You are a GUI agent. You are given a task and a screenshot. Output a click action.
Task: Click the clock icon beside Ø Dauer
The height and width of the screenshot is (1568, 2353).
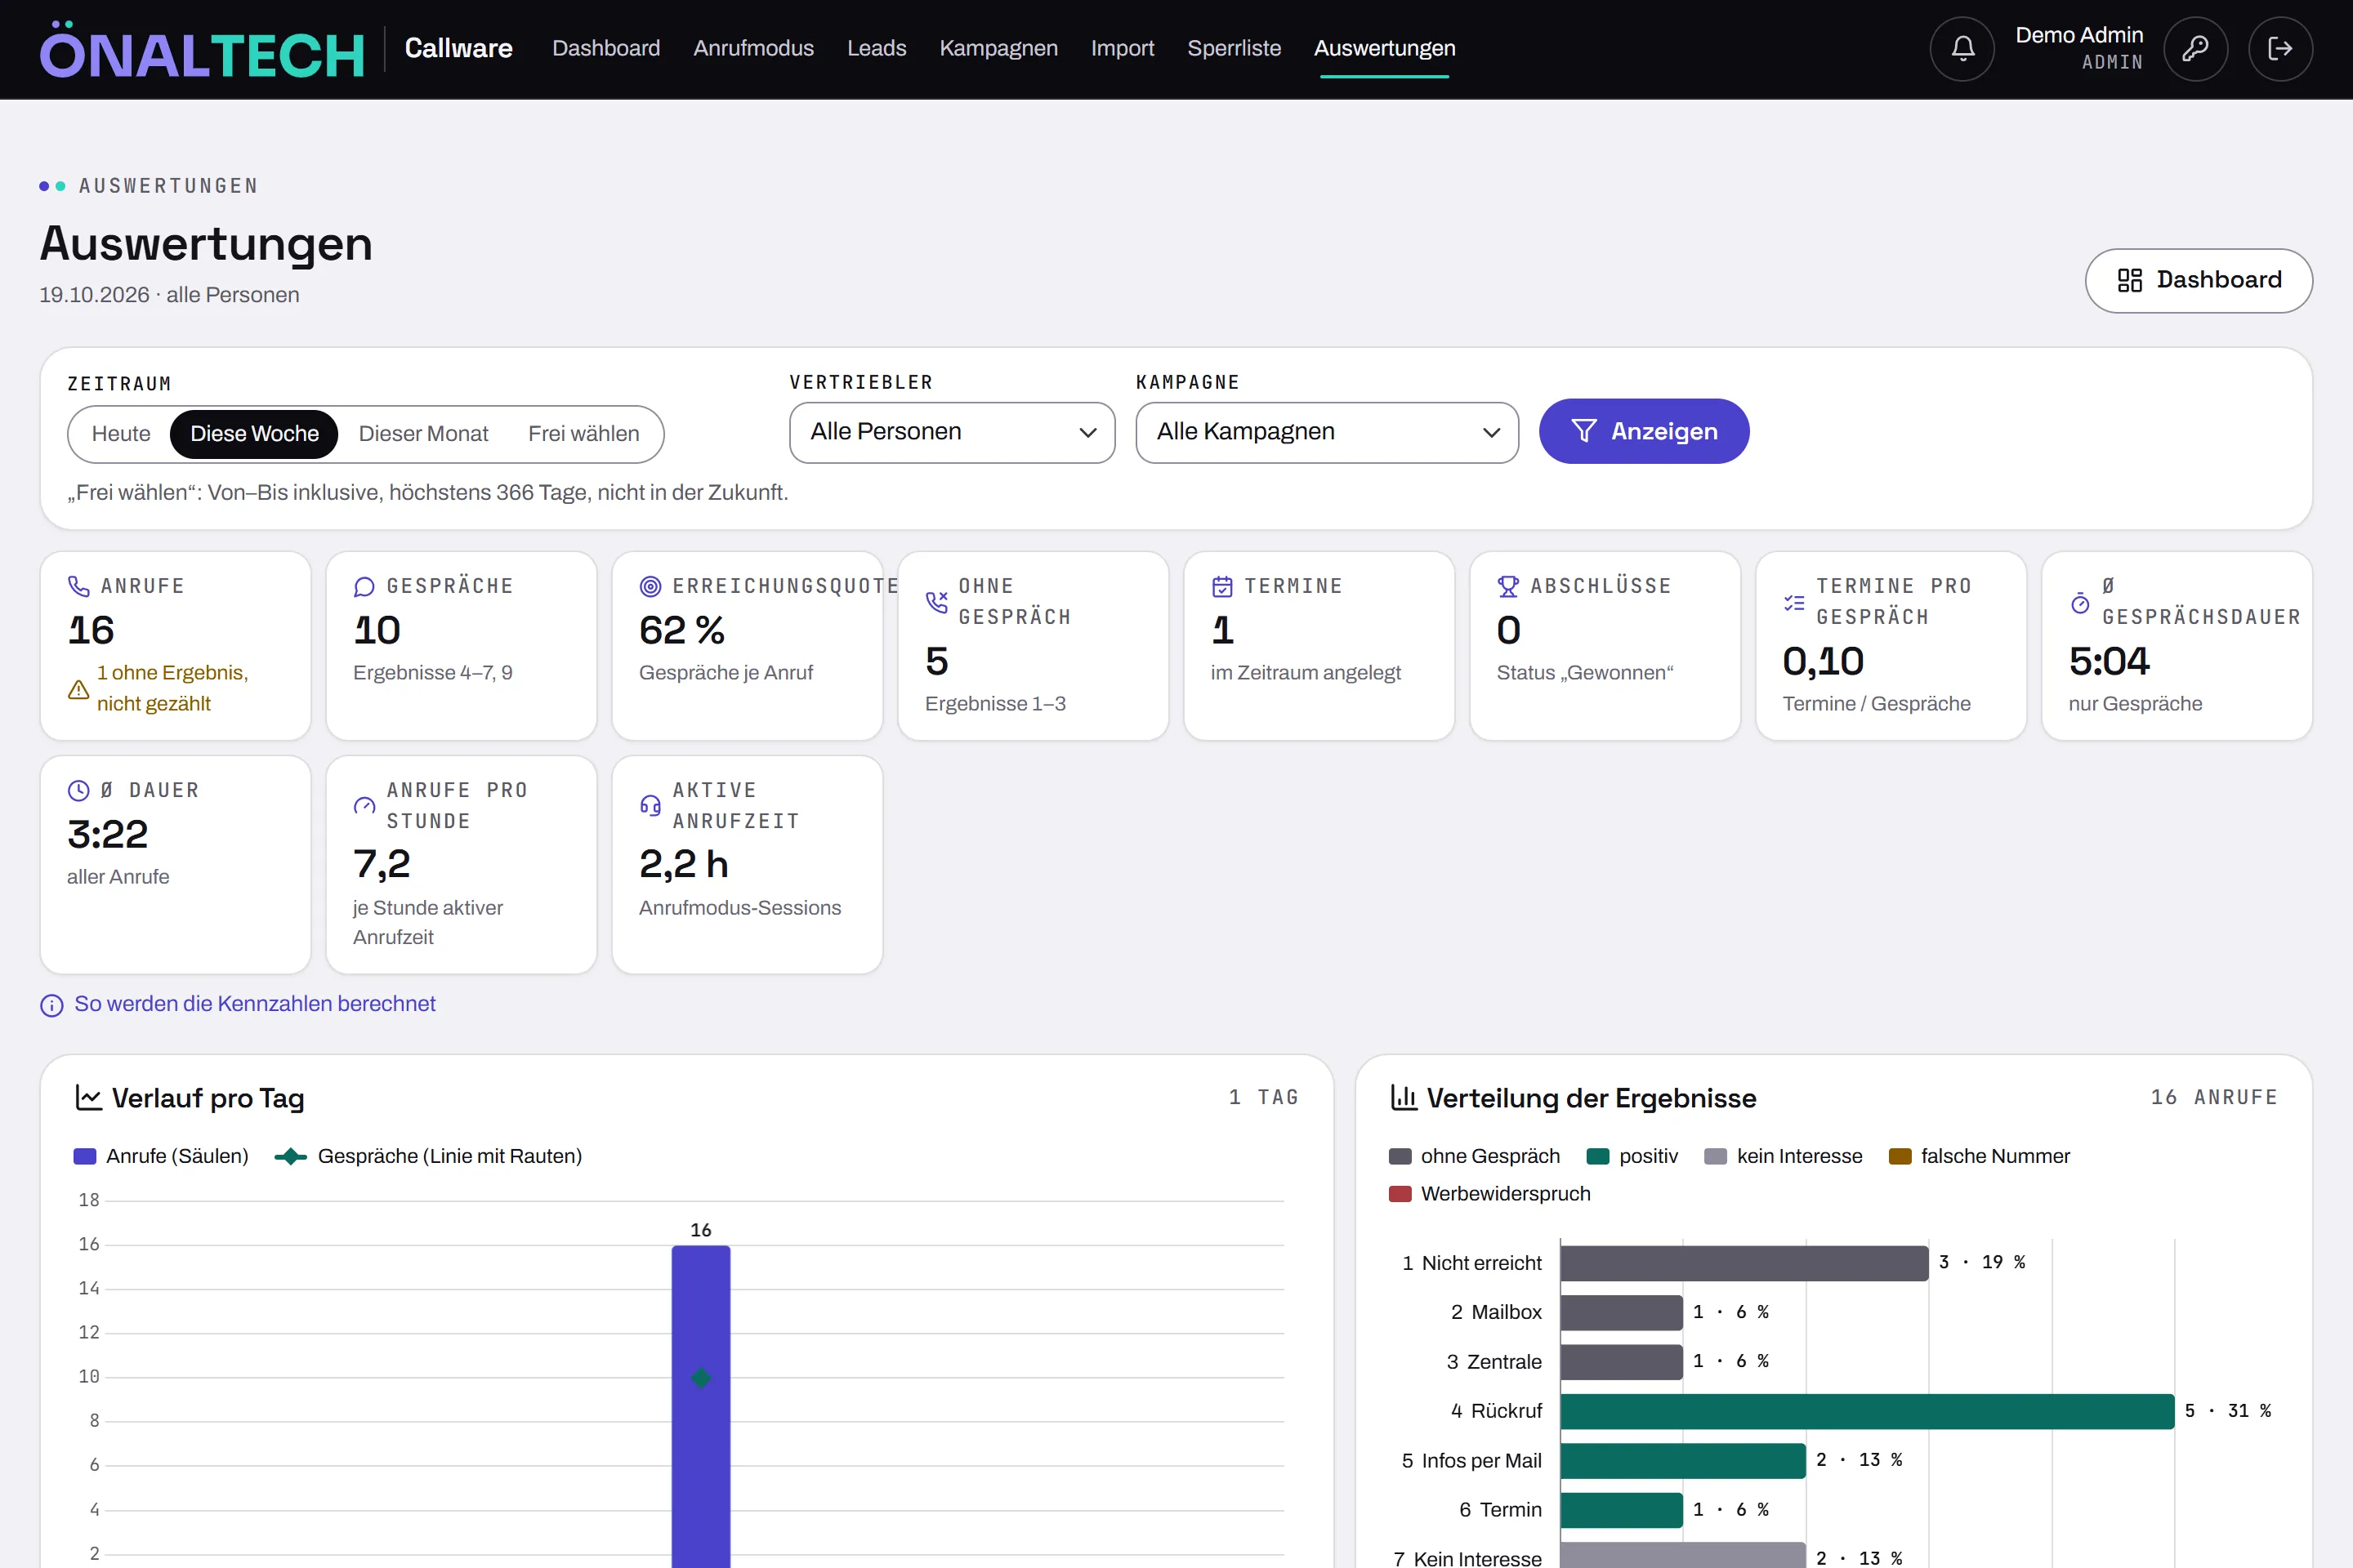tap(78, 790)
